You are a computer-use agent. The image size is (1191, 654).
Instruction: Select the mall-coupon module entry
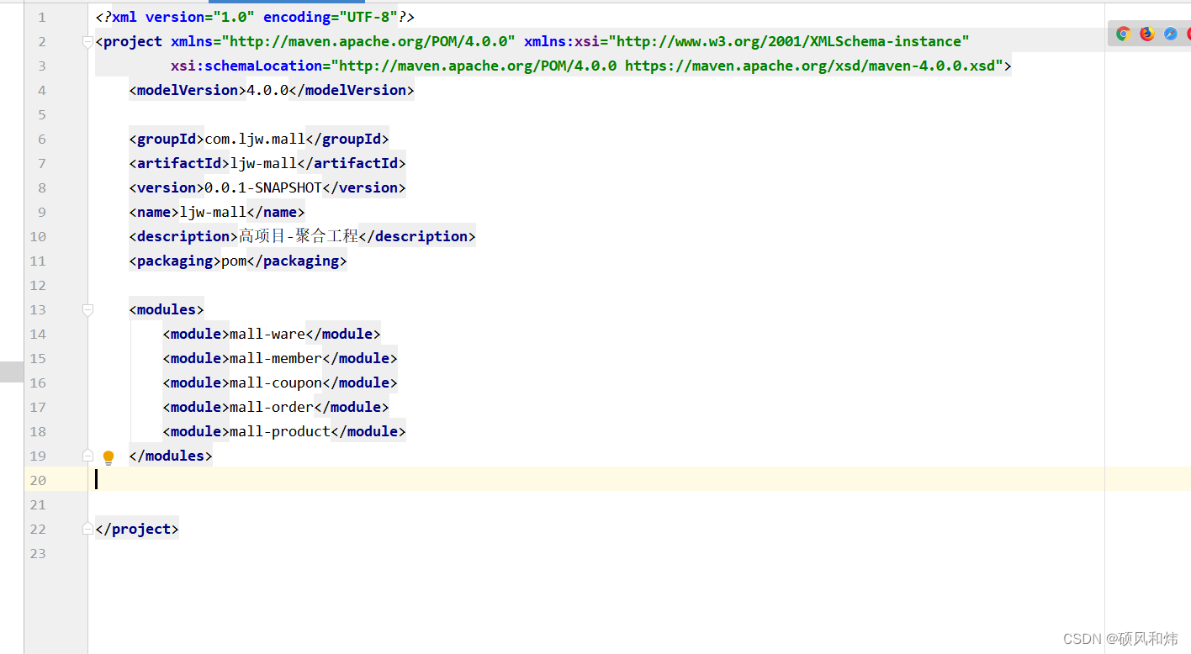pyautogui.click(x=280, y=382)
